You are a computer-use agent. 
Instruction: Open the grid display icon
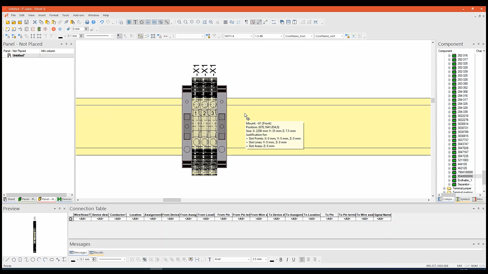pyautogui.click(x=226, y=22)
